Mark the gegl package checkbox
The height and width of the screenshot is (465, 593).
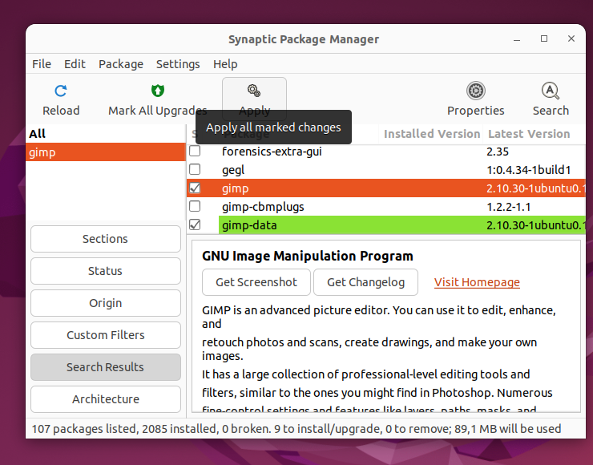(195, 169)
